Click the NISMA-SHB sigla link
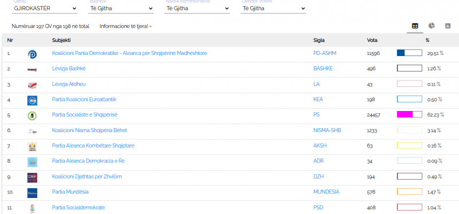Screen dimensions: 459x214 (327, 130)
